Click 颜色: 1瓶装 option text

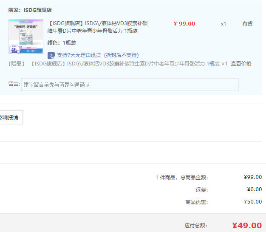pyautogui.click(x=62, y=43)
